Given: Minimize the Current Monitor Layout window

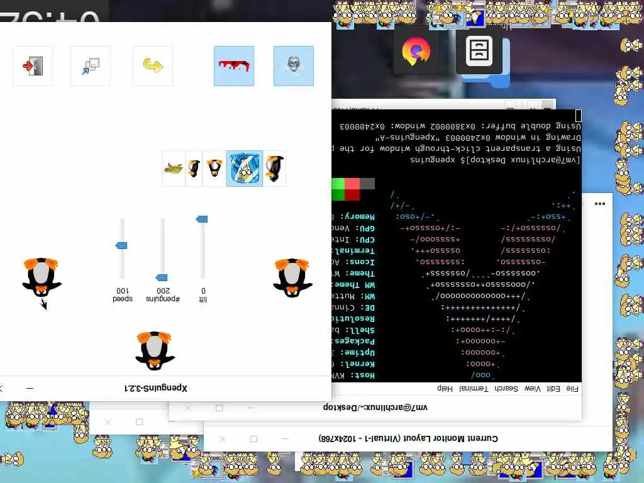Looking at the screenshot, I should point(285,439).
